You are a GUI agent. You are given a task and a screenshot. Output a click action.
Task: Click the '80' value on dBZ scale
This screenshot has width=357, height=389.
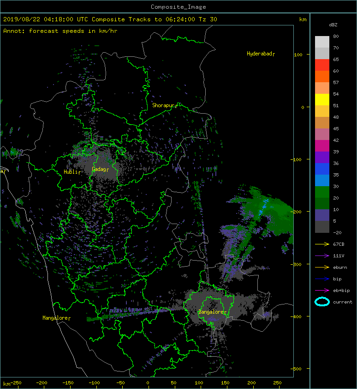coord(336,36)
